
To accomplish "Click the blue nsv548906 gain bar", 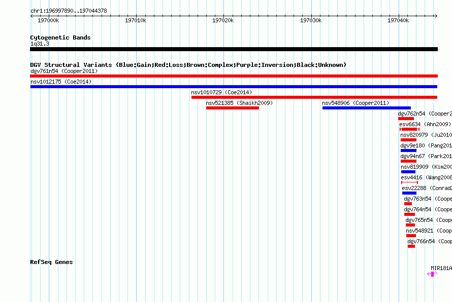I will (366, 108).
